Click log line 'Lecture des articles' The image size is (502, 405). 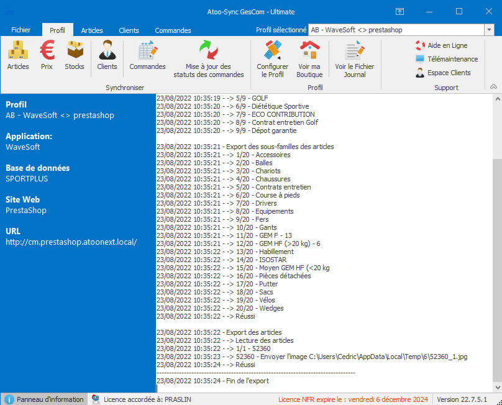coord(225,340)
